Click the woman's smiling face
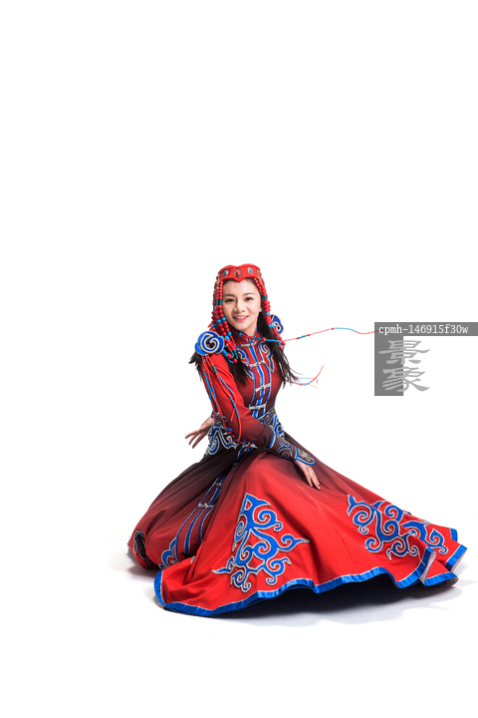 tap(240, 306)
